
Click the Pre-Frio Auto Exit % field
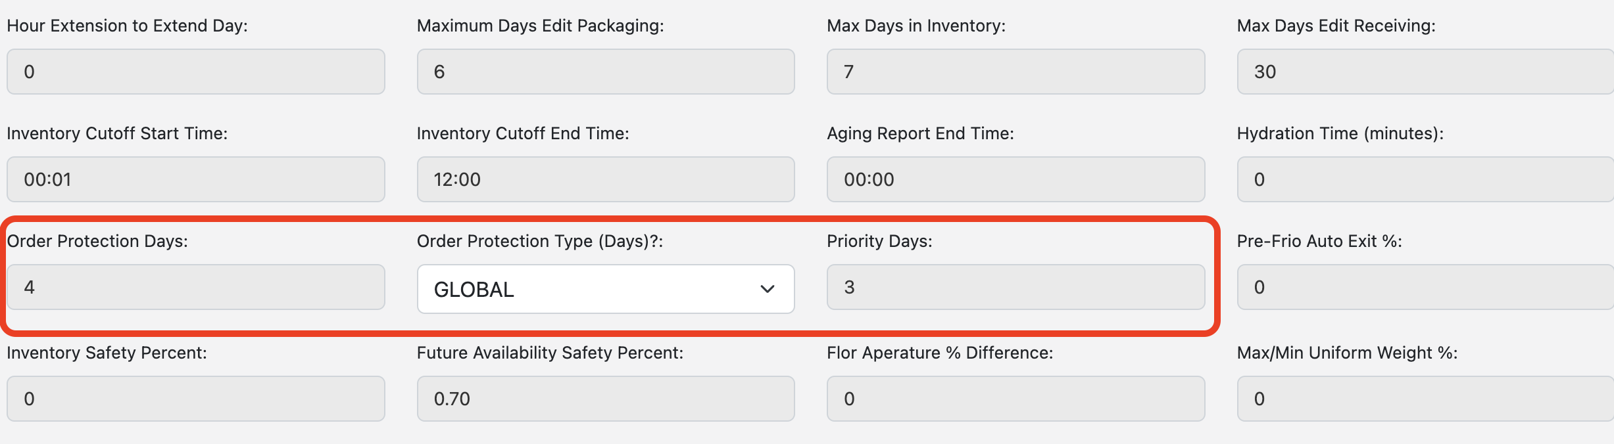(1425, 287)
